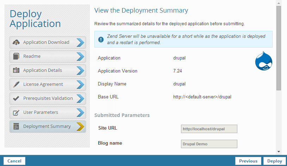This screenshot has width=287, height=166.
Task: Click the Readme book icon
Action: [x=16, y=56]
